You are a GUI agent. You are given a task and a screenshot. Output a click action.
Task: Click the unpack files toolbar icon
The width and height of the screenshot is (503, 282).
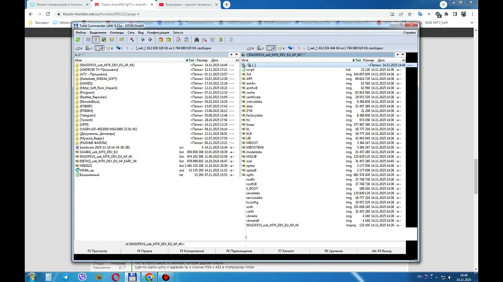pos(168,40)
